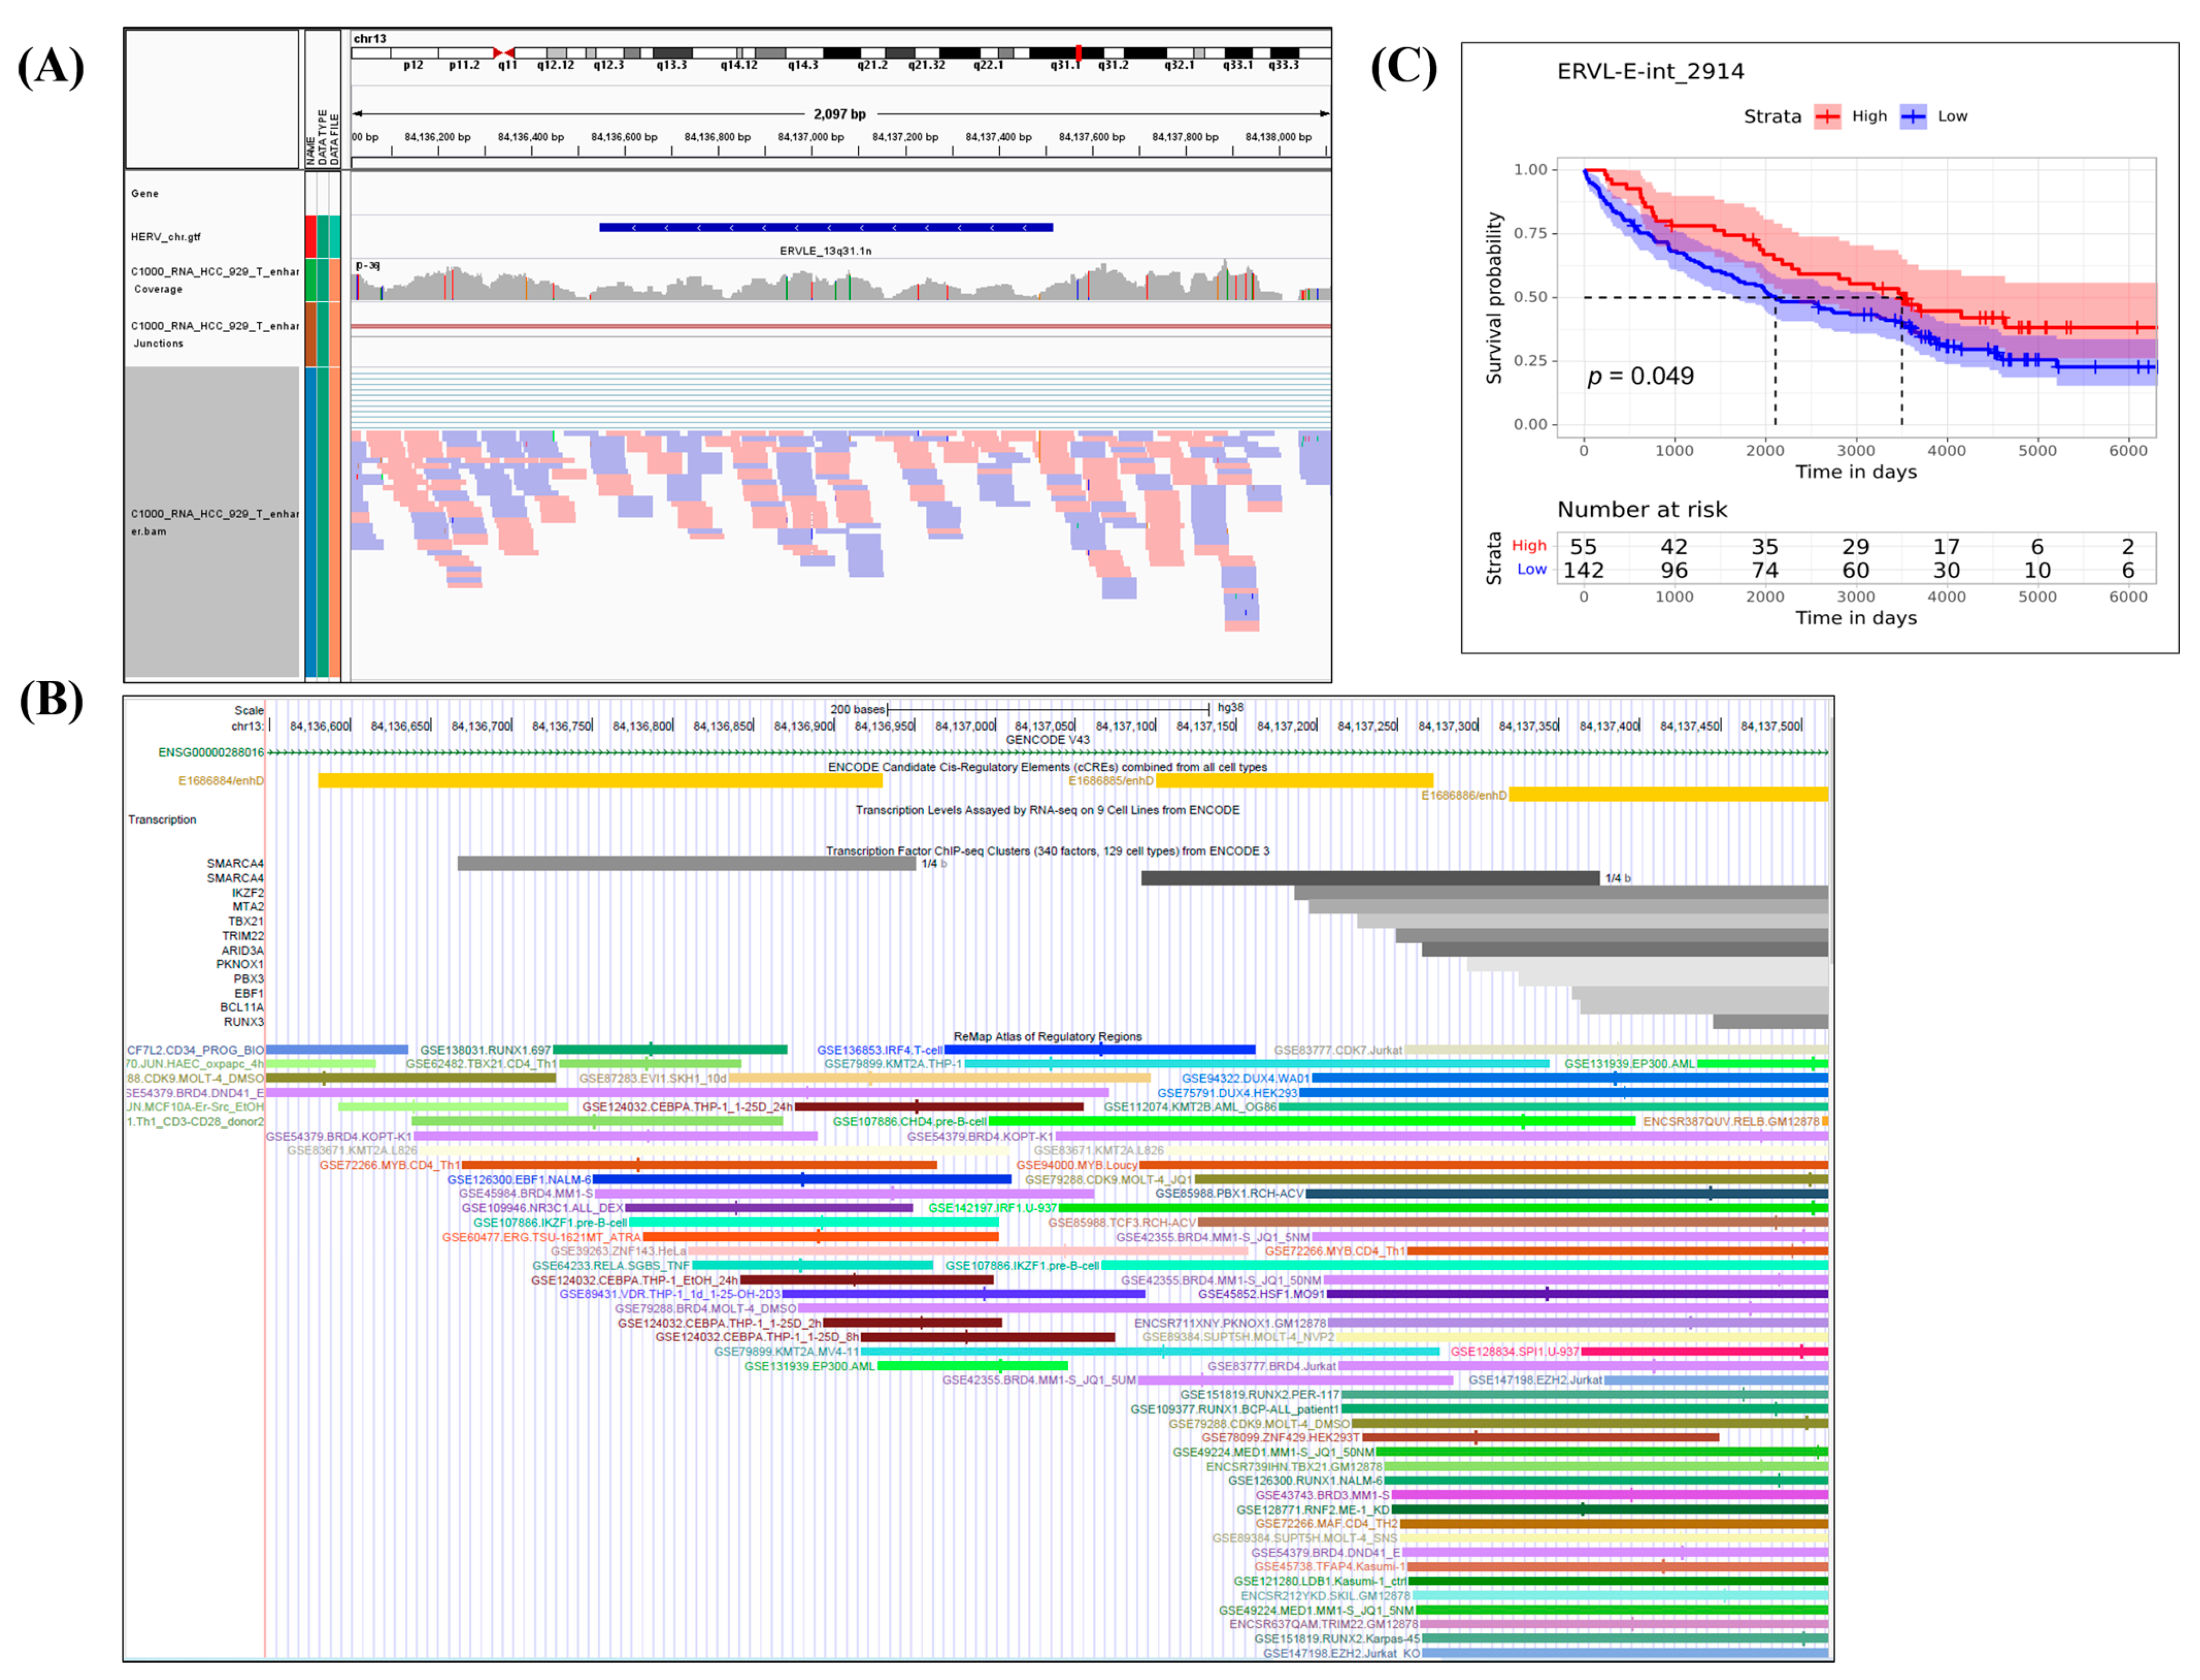Click the red locus marker at q31.1
The height and width of the screenshot is (1680, 2200).
click(x=1078, y=52)
